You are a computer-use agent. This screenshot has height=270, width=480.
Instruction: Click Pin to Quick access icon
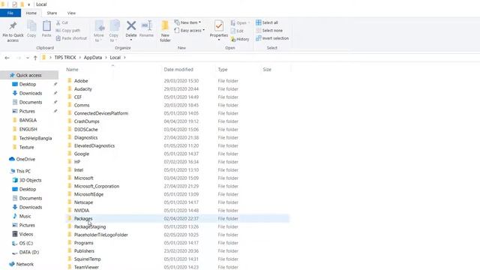[x=13, y=26]
